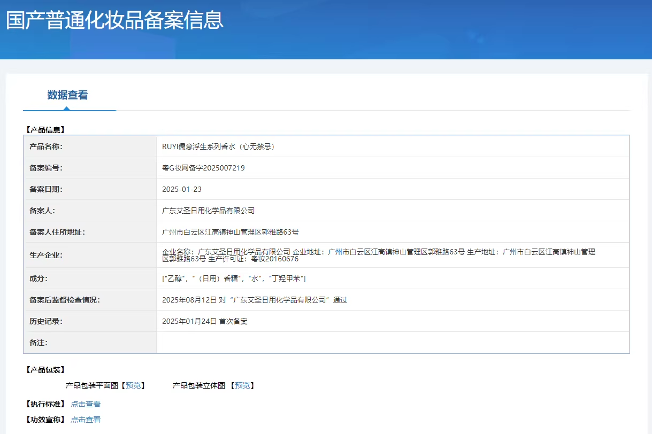Viewport: 652px width, 434px height.
Task: Click the 【产品包装】 section header
Action: [x=45, y=370]
